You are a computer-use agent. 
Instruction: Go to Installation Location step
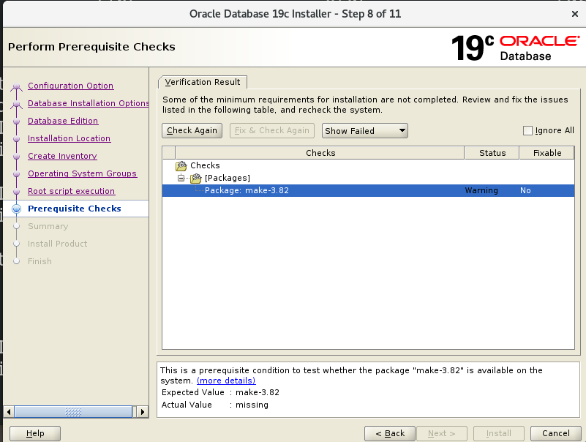[70, 138]
